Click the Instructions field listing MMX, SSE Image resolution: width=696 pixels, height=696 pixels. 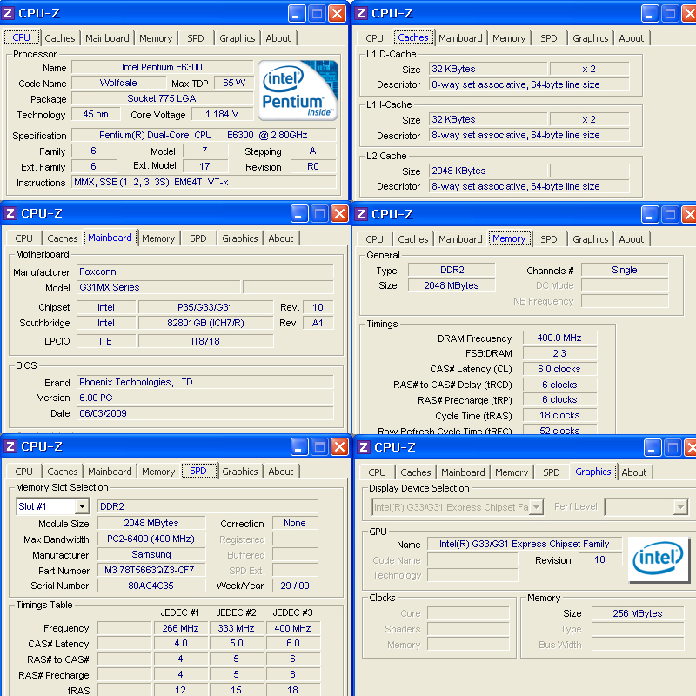tap(204, 182)
